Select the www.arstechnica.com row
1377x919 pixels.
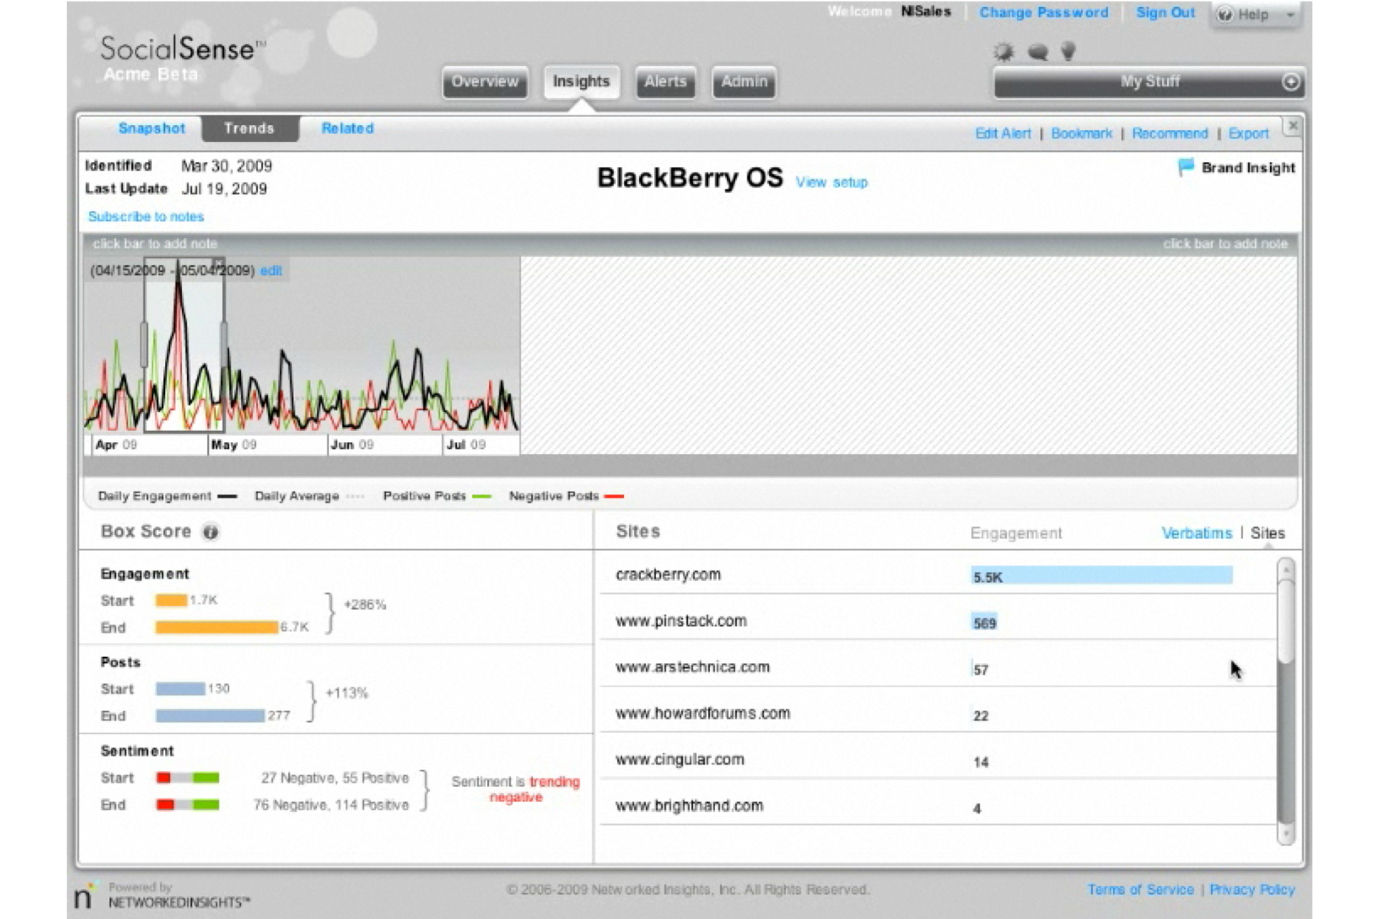point(937,667)
